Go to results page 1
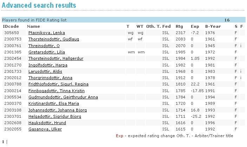The image size is (247, 147). pos(3,142)
